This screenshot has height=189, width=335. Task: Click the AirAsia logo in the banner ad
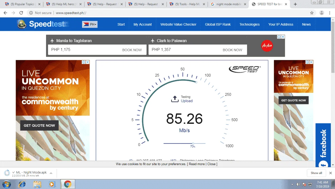pyautogui.click(x=267, y=46)
